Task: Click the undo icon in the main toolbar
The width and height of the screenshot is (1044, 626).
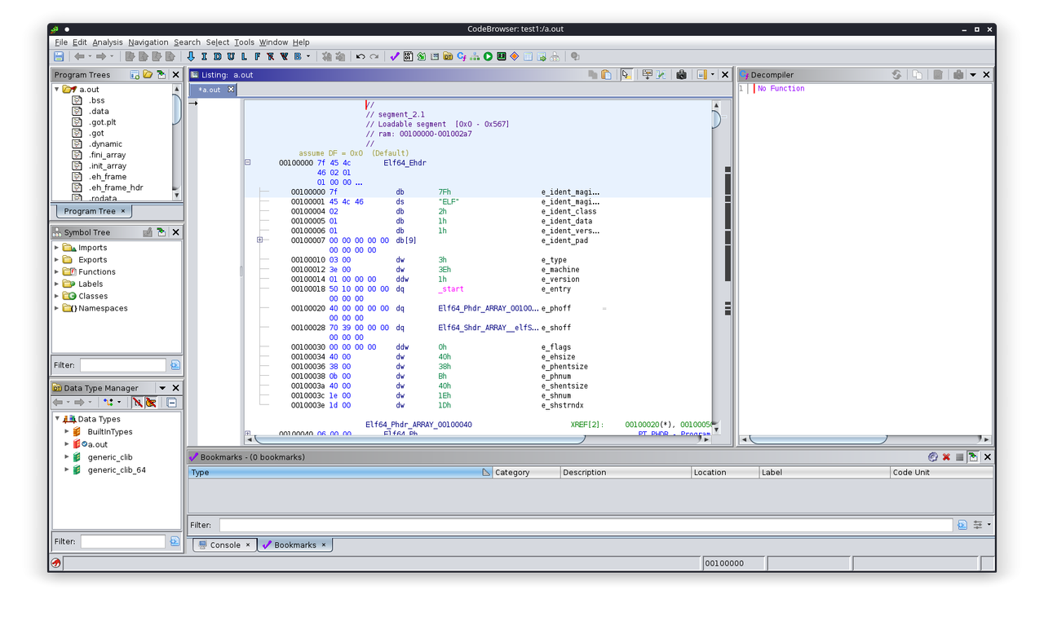Action: [x=359, y=56]
